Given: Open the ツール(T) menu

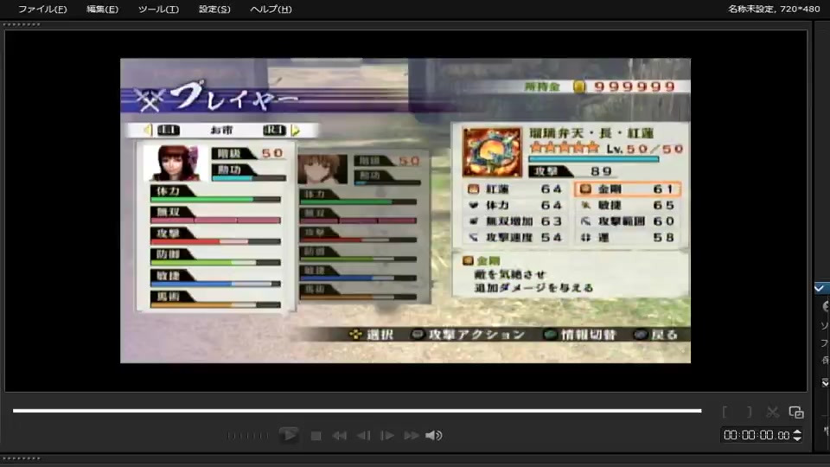Looking at the screenshot, I should (158, 9).
